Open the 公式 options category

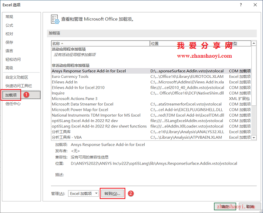(9, 25)
